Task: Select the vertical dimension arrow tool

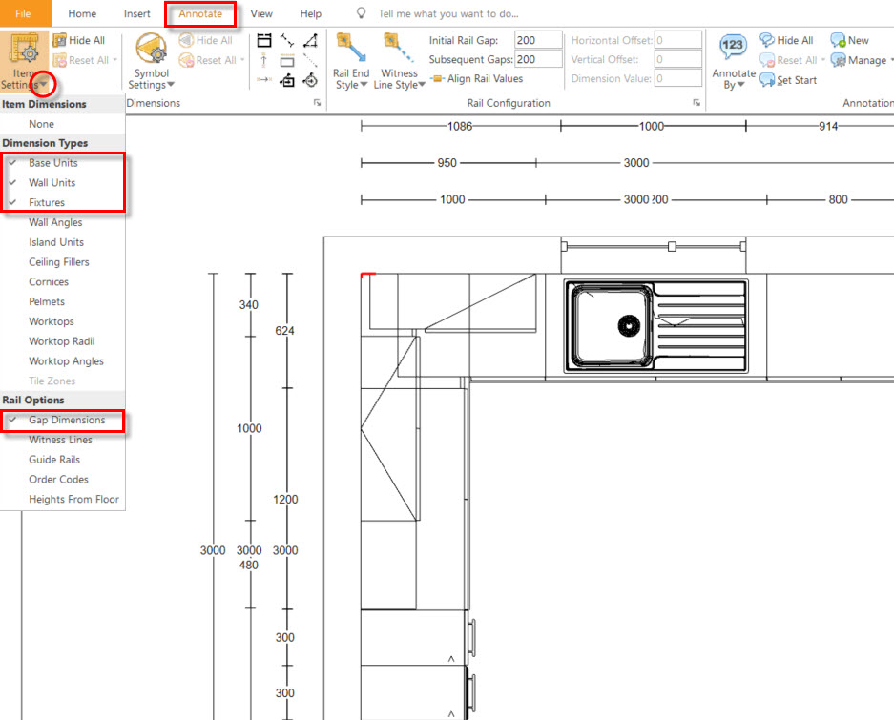Action: 264,60
